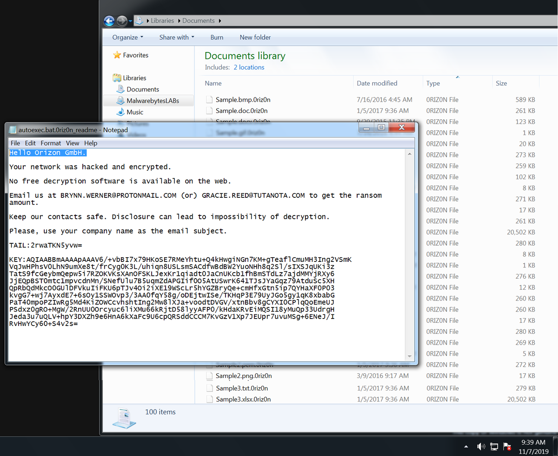The image size is (558, 456).
Task: Open Notepad's File menu
Action: coord(15,143)
